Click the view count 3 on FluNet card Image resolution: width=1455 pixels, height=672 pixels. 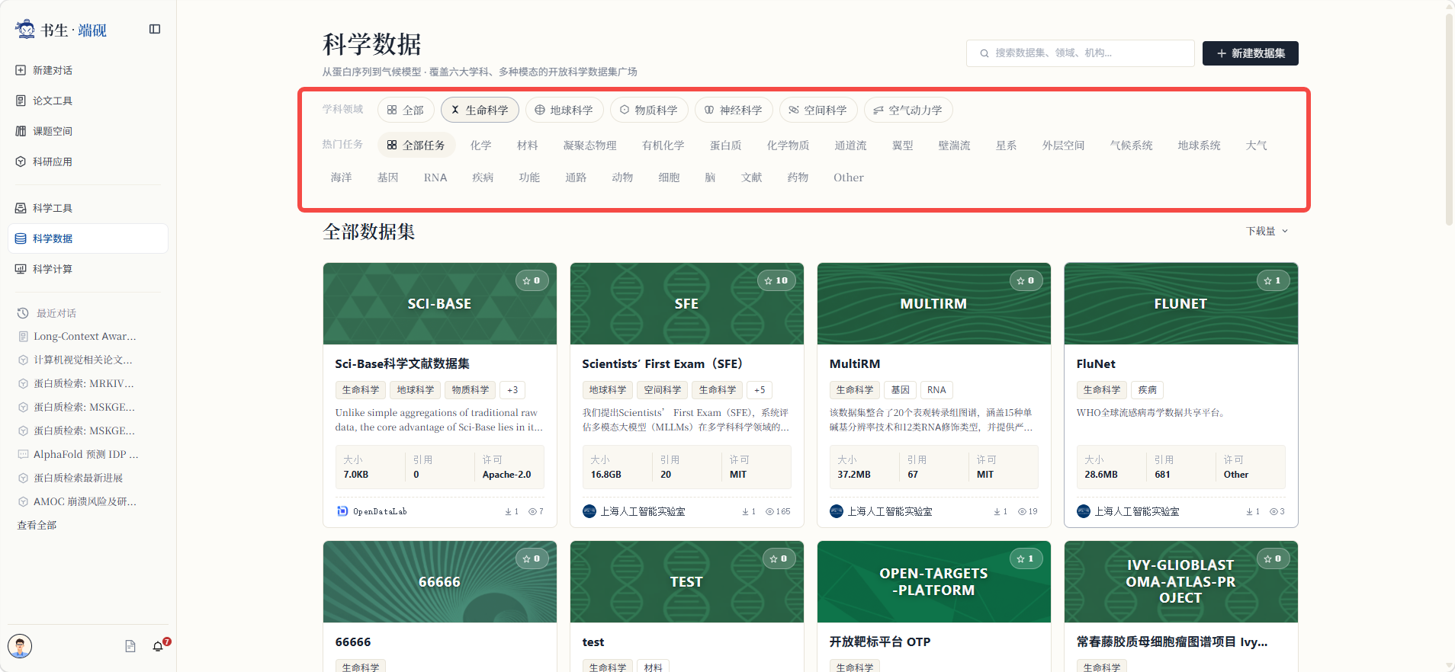(1277, 511)
